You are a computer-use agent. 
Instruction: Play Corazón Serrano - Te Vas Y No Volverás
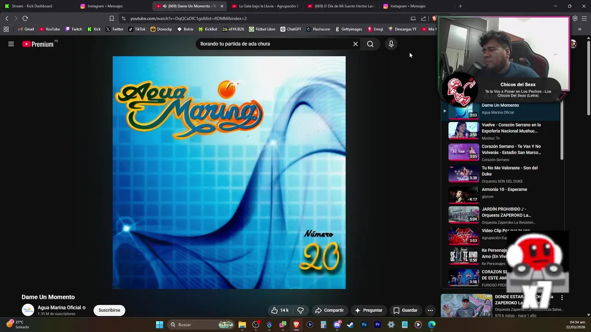coord(501,153)
